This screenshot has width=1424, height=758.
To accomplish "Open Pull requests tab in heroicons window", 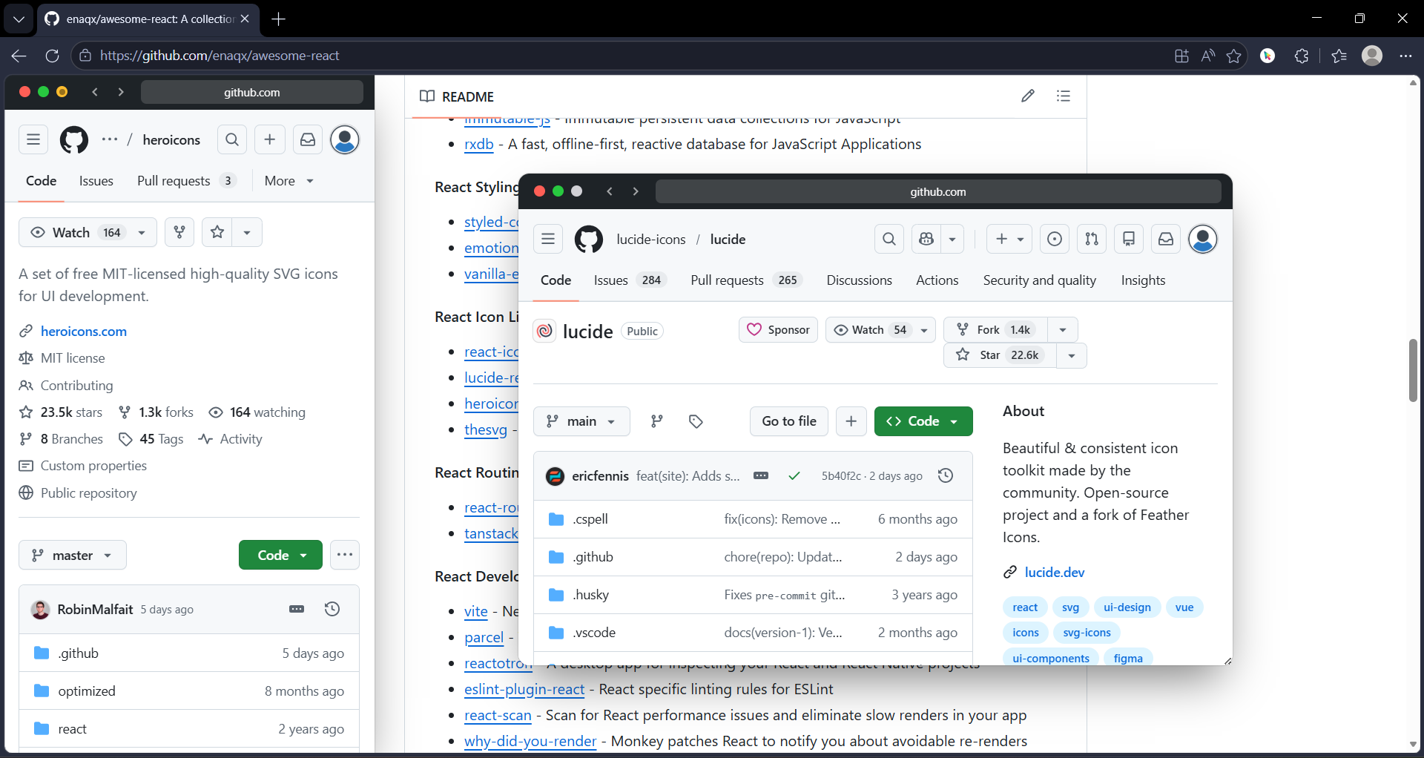I will (186, 181).
